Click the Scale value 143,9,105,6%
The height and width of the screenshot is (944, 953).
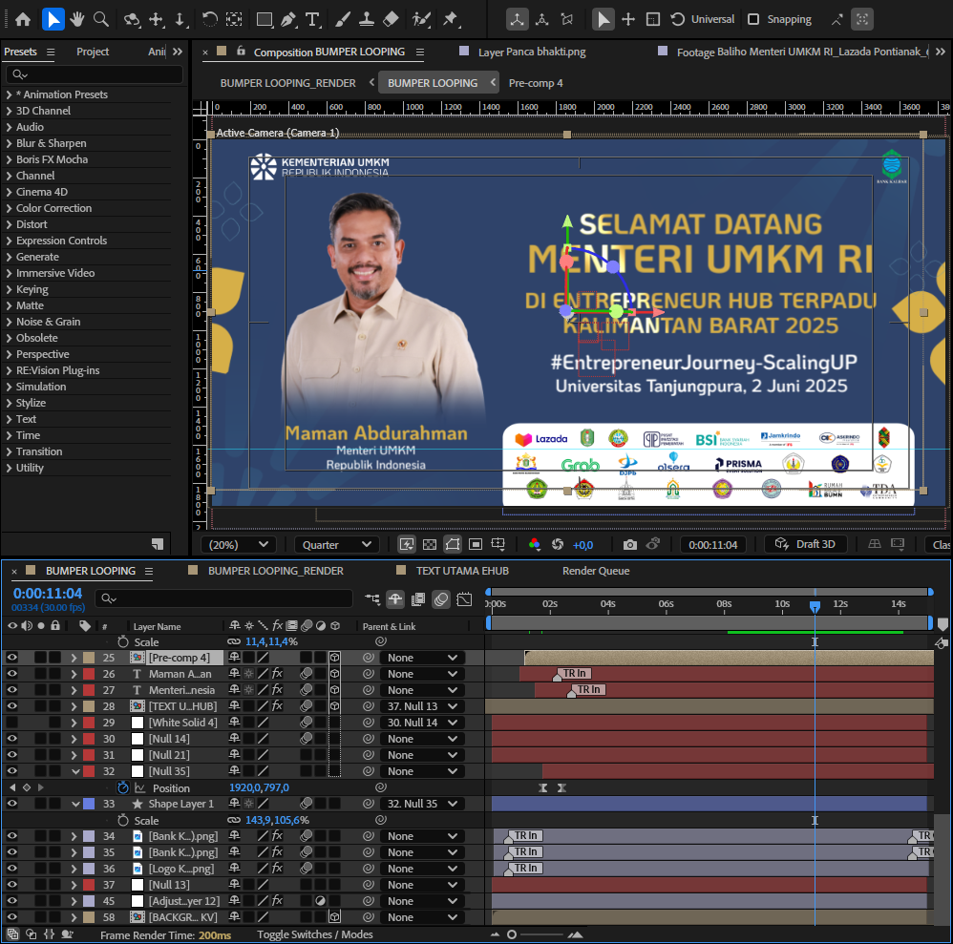click(x=277, y=820)
